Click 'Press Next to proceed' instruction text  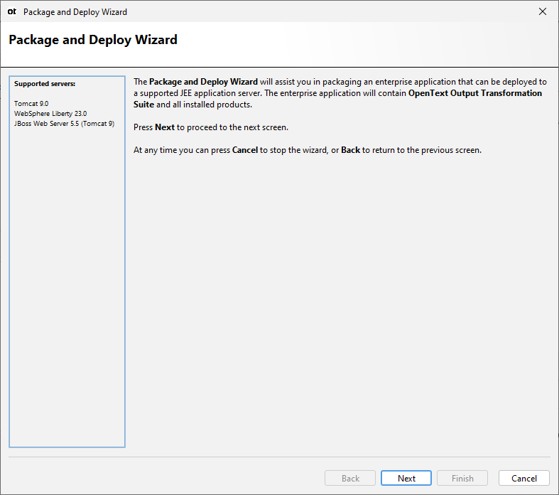click(211, 127)
